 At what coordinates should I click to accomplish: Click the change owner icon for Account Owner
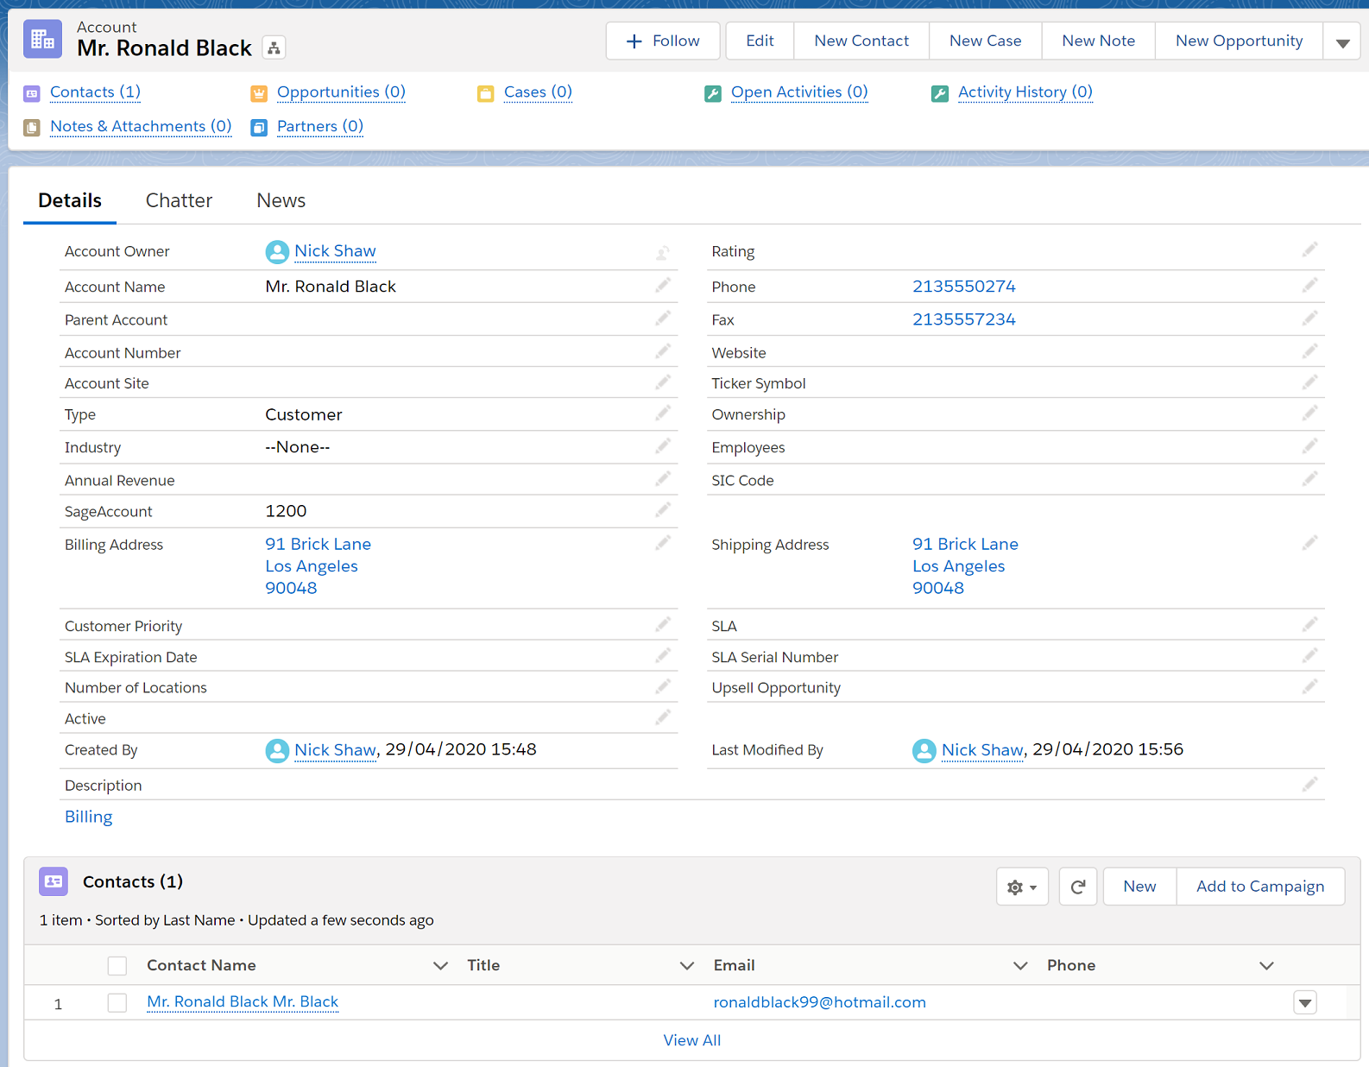click(662, 252)
